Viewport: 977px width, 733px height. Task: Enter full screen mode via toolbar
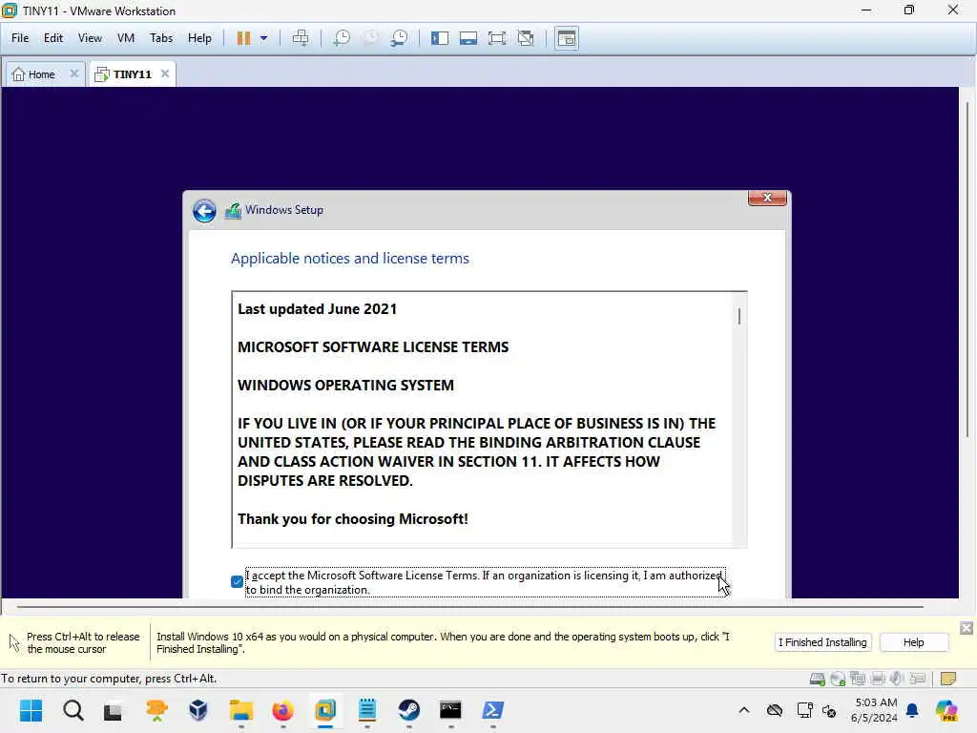497,38
